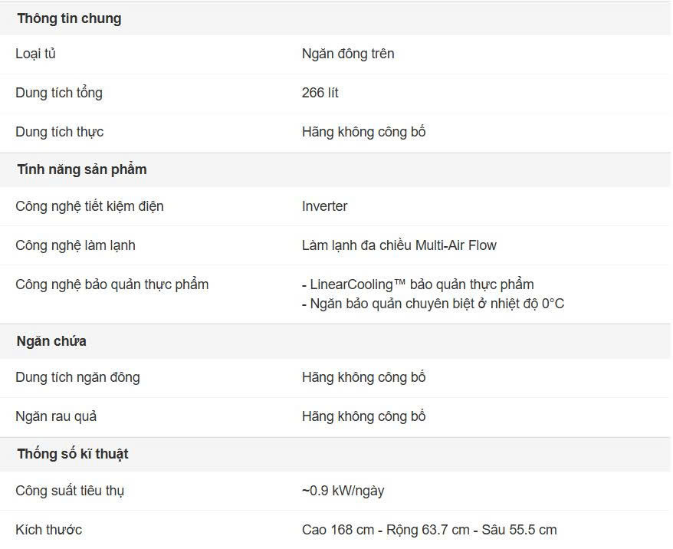Screen dimensions: 673x549
Task: Click the "Ngăn chứa" section header
Action: pyautogui.click(x=51, y=341)
